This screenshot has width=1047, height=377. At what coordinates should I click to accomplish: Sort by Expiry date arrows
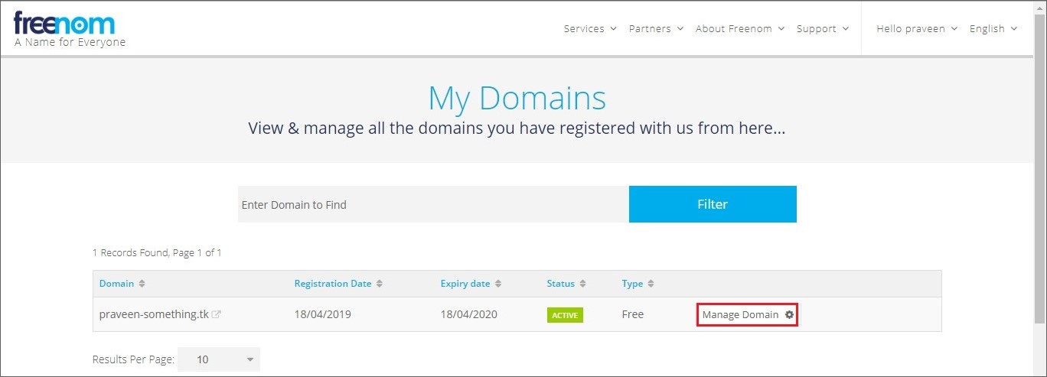click(498, 284)
